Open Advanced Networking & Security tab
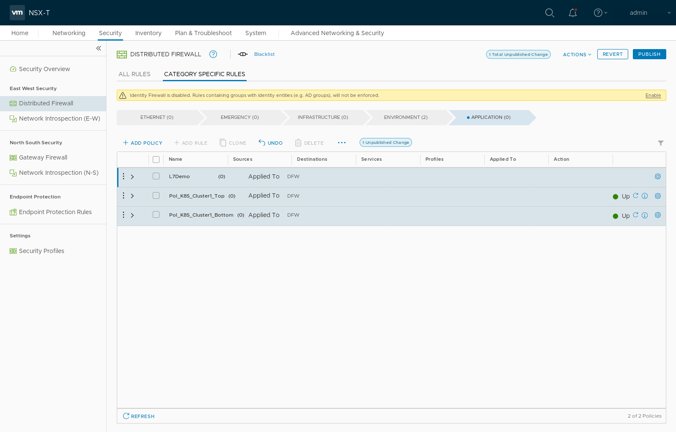Screen dimensions: 676x432 click(338, 33)
